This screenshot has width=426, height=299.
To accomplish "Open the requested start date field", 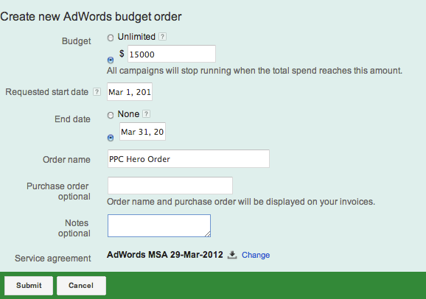I will tap(130, 92).
